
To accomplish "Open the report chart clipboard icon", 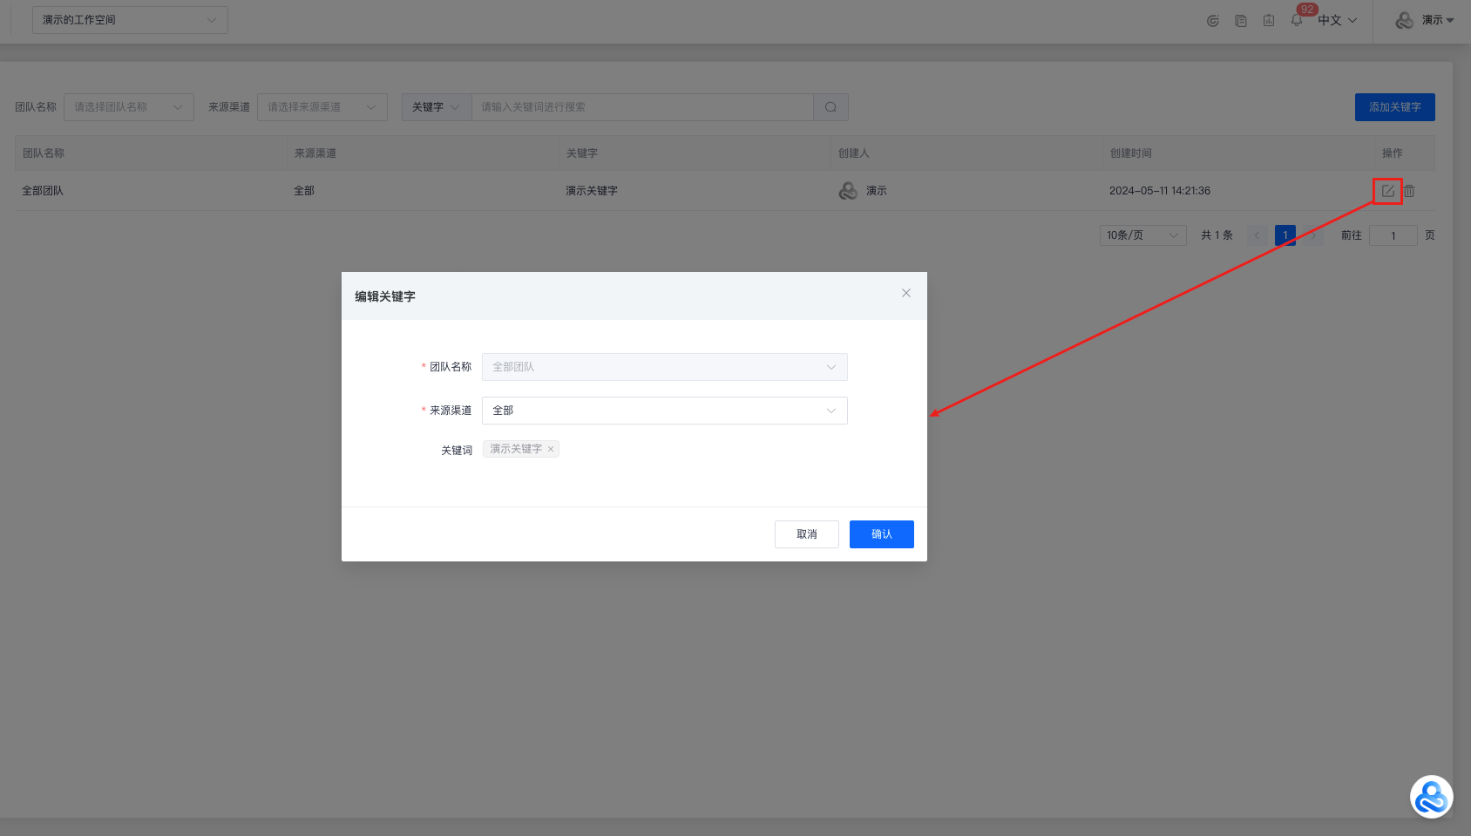I will tap(1269, 20).
